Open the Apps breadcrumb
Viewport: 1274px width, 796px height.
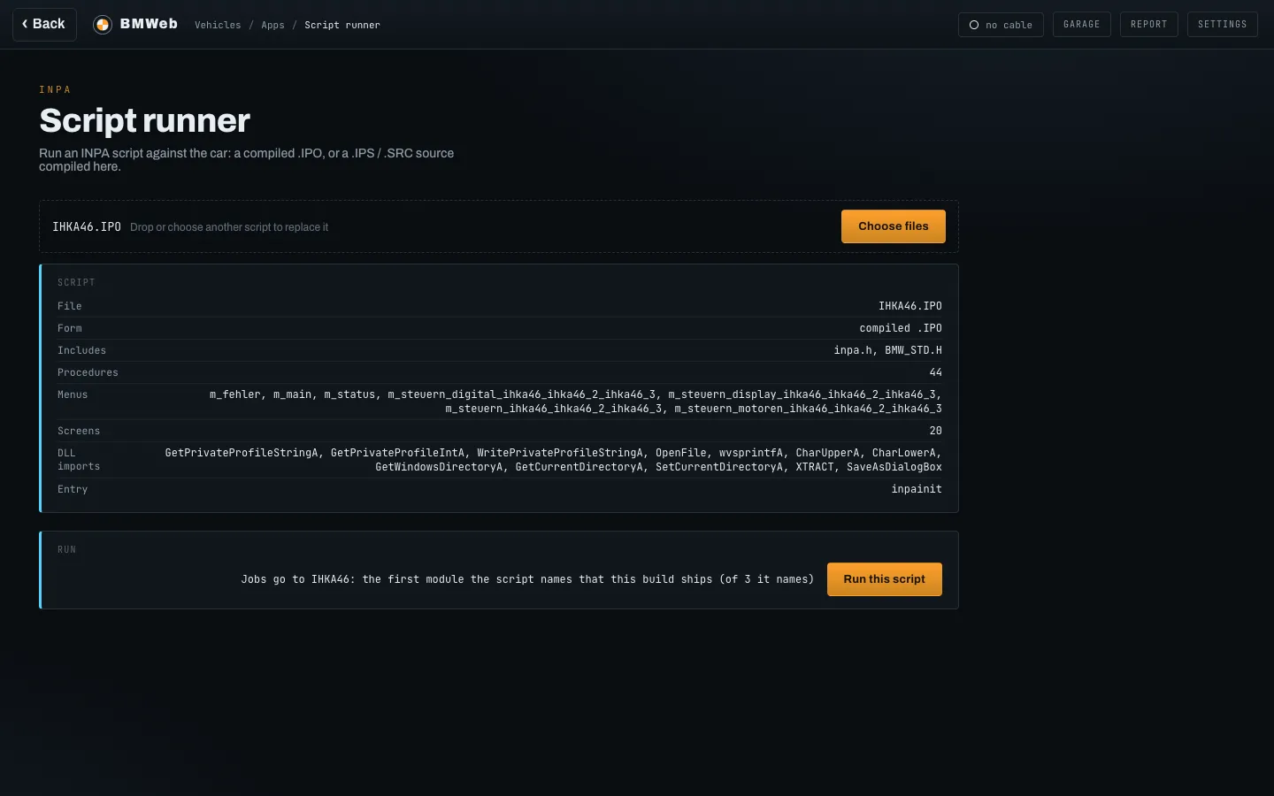tap(272, 25)
